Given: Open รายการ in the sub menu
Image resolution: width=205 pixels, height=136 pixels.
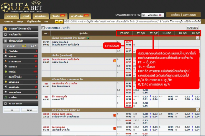Looking at the screenshot, I should pos(9,22).
